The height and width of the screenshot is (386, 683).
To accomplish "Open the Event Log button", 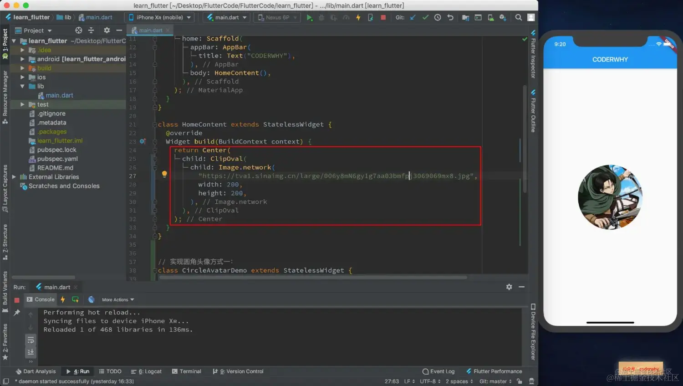I will tap(438, 371).
